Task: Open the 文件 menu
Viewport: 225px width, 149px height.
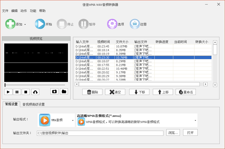Action: click(5, 11)
